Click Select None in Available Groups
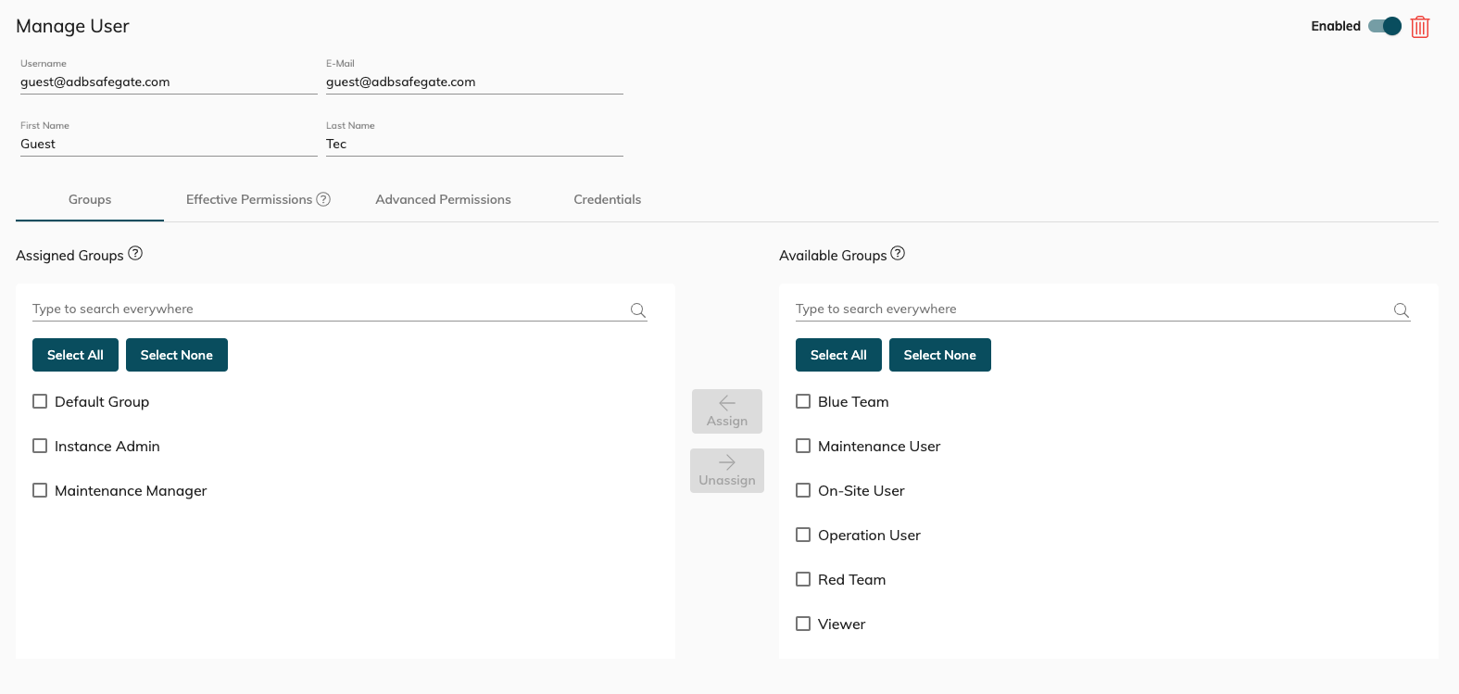 coord(939,355)
